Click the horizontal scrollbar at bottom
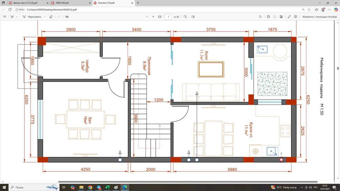Screen dimensions: 340x191 (x=188, y=182)
